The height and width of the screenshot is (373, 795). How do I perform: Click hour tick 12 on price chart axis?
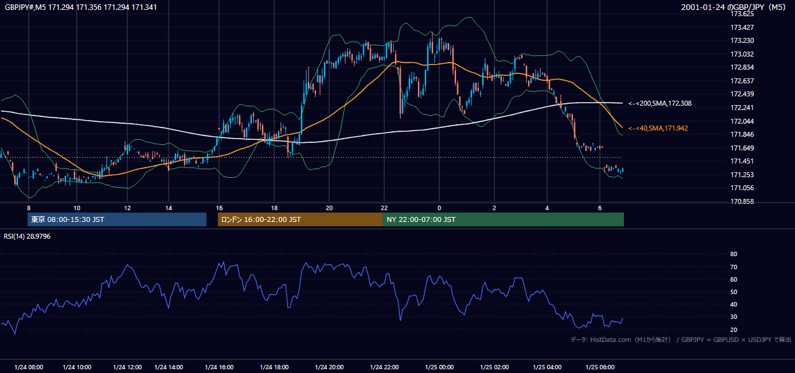point(127,208)
